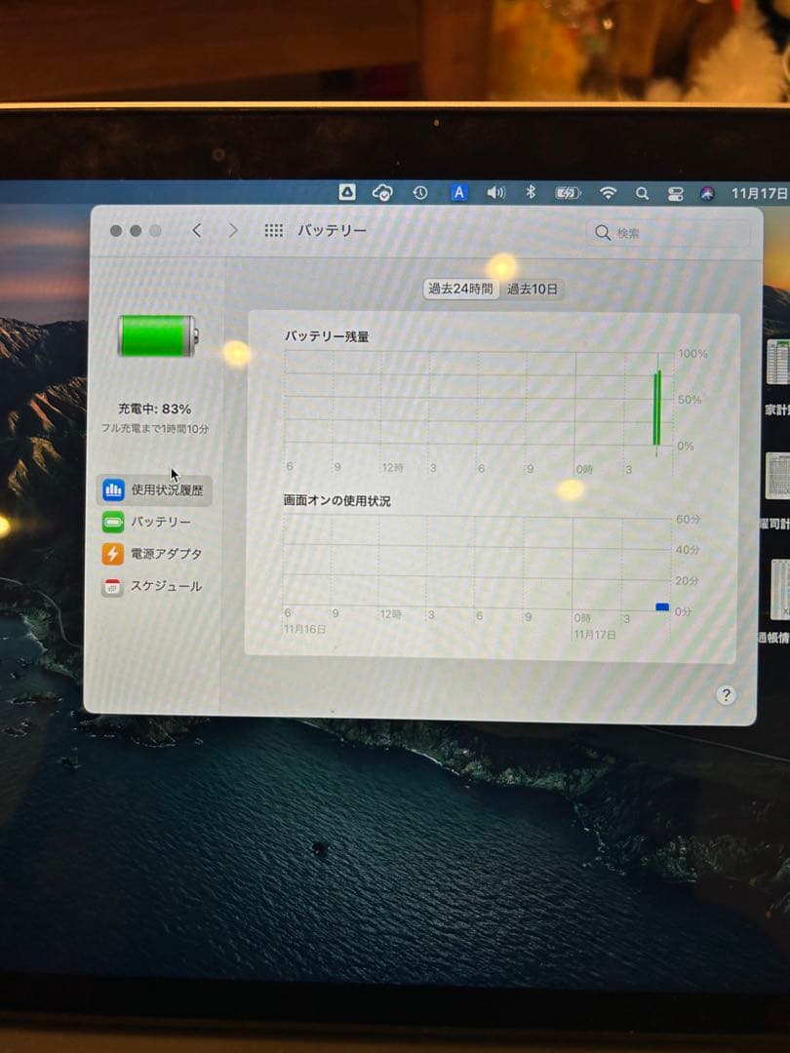Click the forward navigation chevron
The width and height of the screenshot is (790, 1053).
click(x=232, y=230)
